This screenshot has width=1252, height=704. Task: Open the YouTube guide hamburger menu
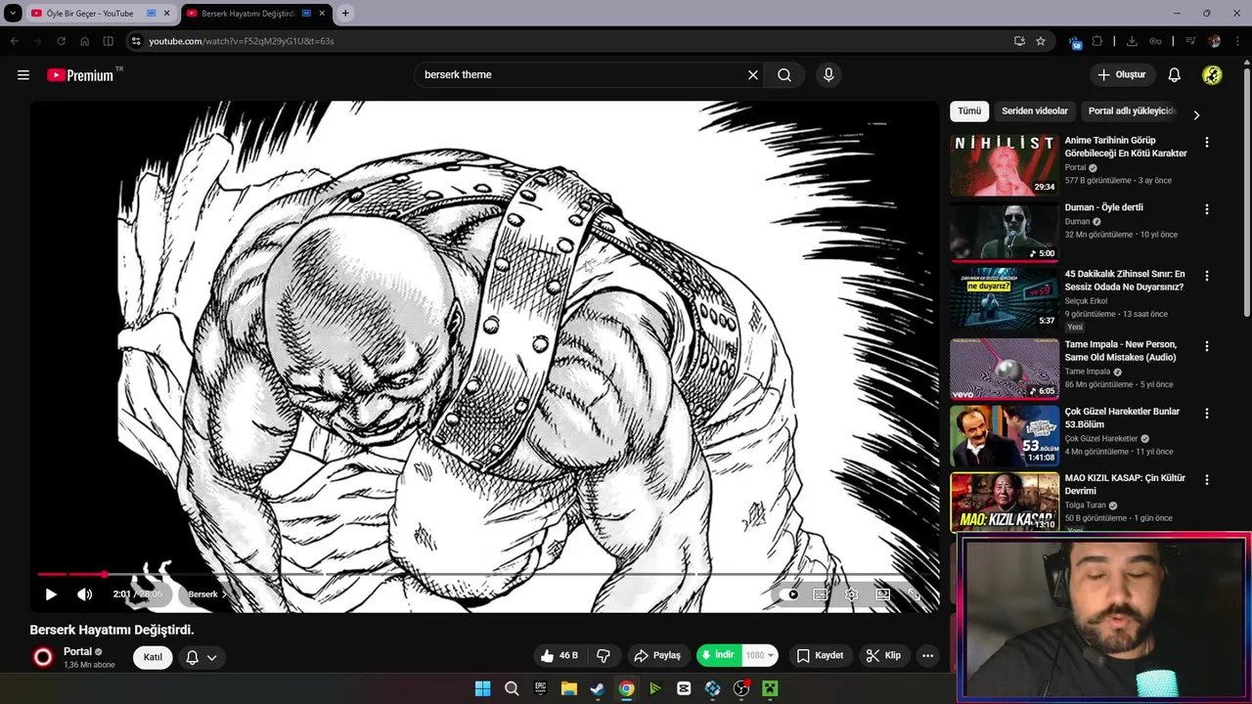pyautogui.click(x=23, y=75)
